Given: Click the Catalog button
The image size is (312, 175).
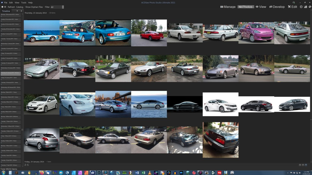Looking at the screenshot, I should (19, 7).
